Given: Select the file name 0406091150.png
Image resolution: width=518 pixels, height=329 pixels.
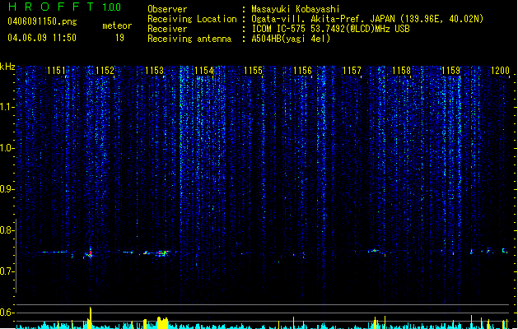Looking at the screenshot, I should tap(42, 21).
